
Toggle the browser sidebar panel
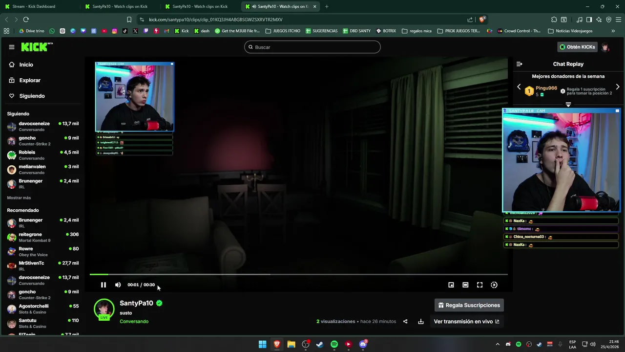pyautogui.click(x=589, y=20)
